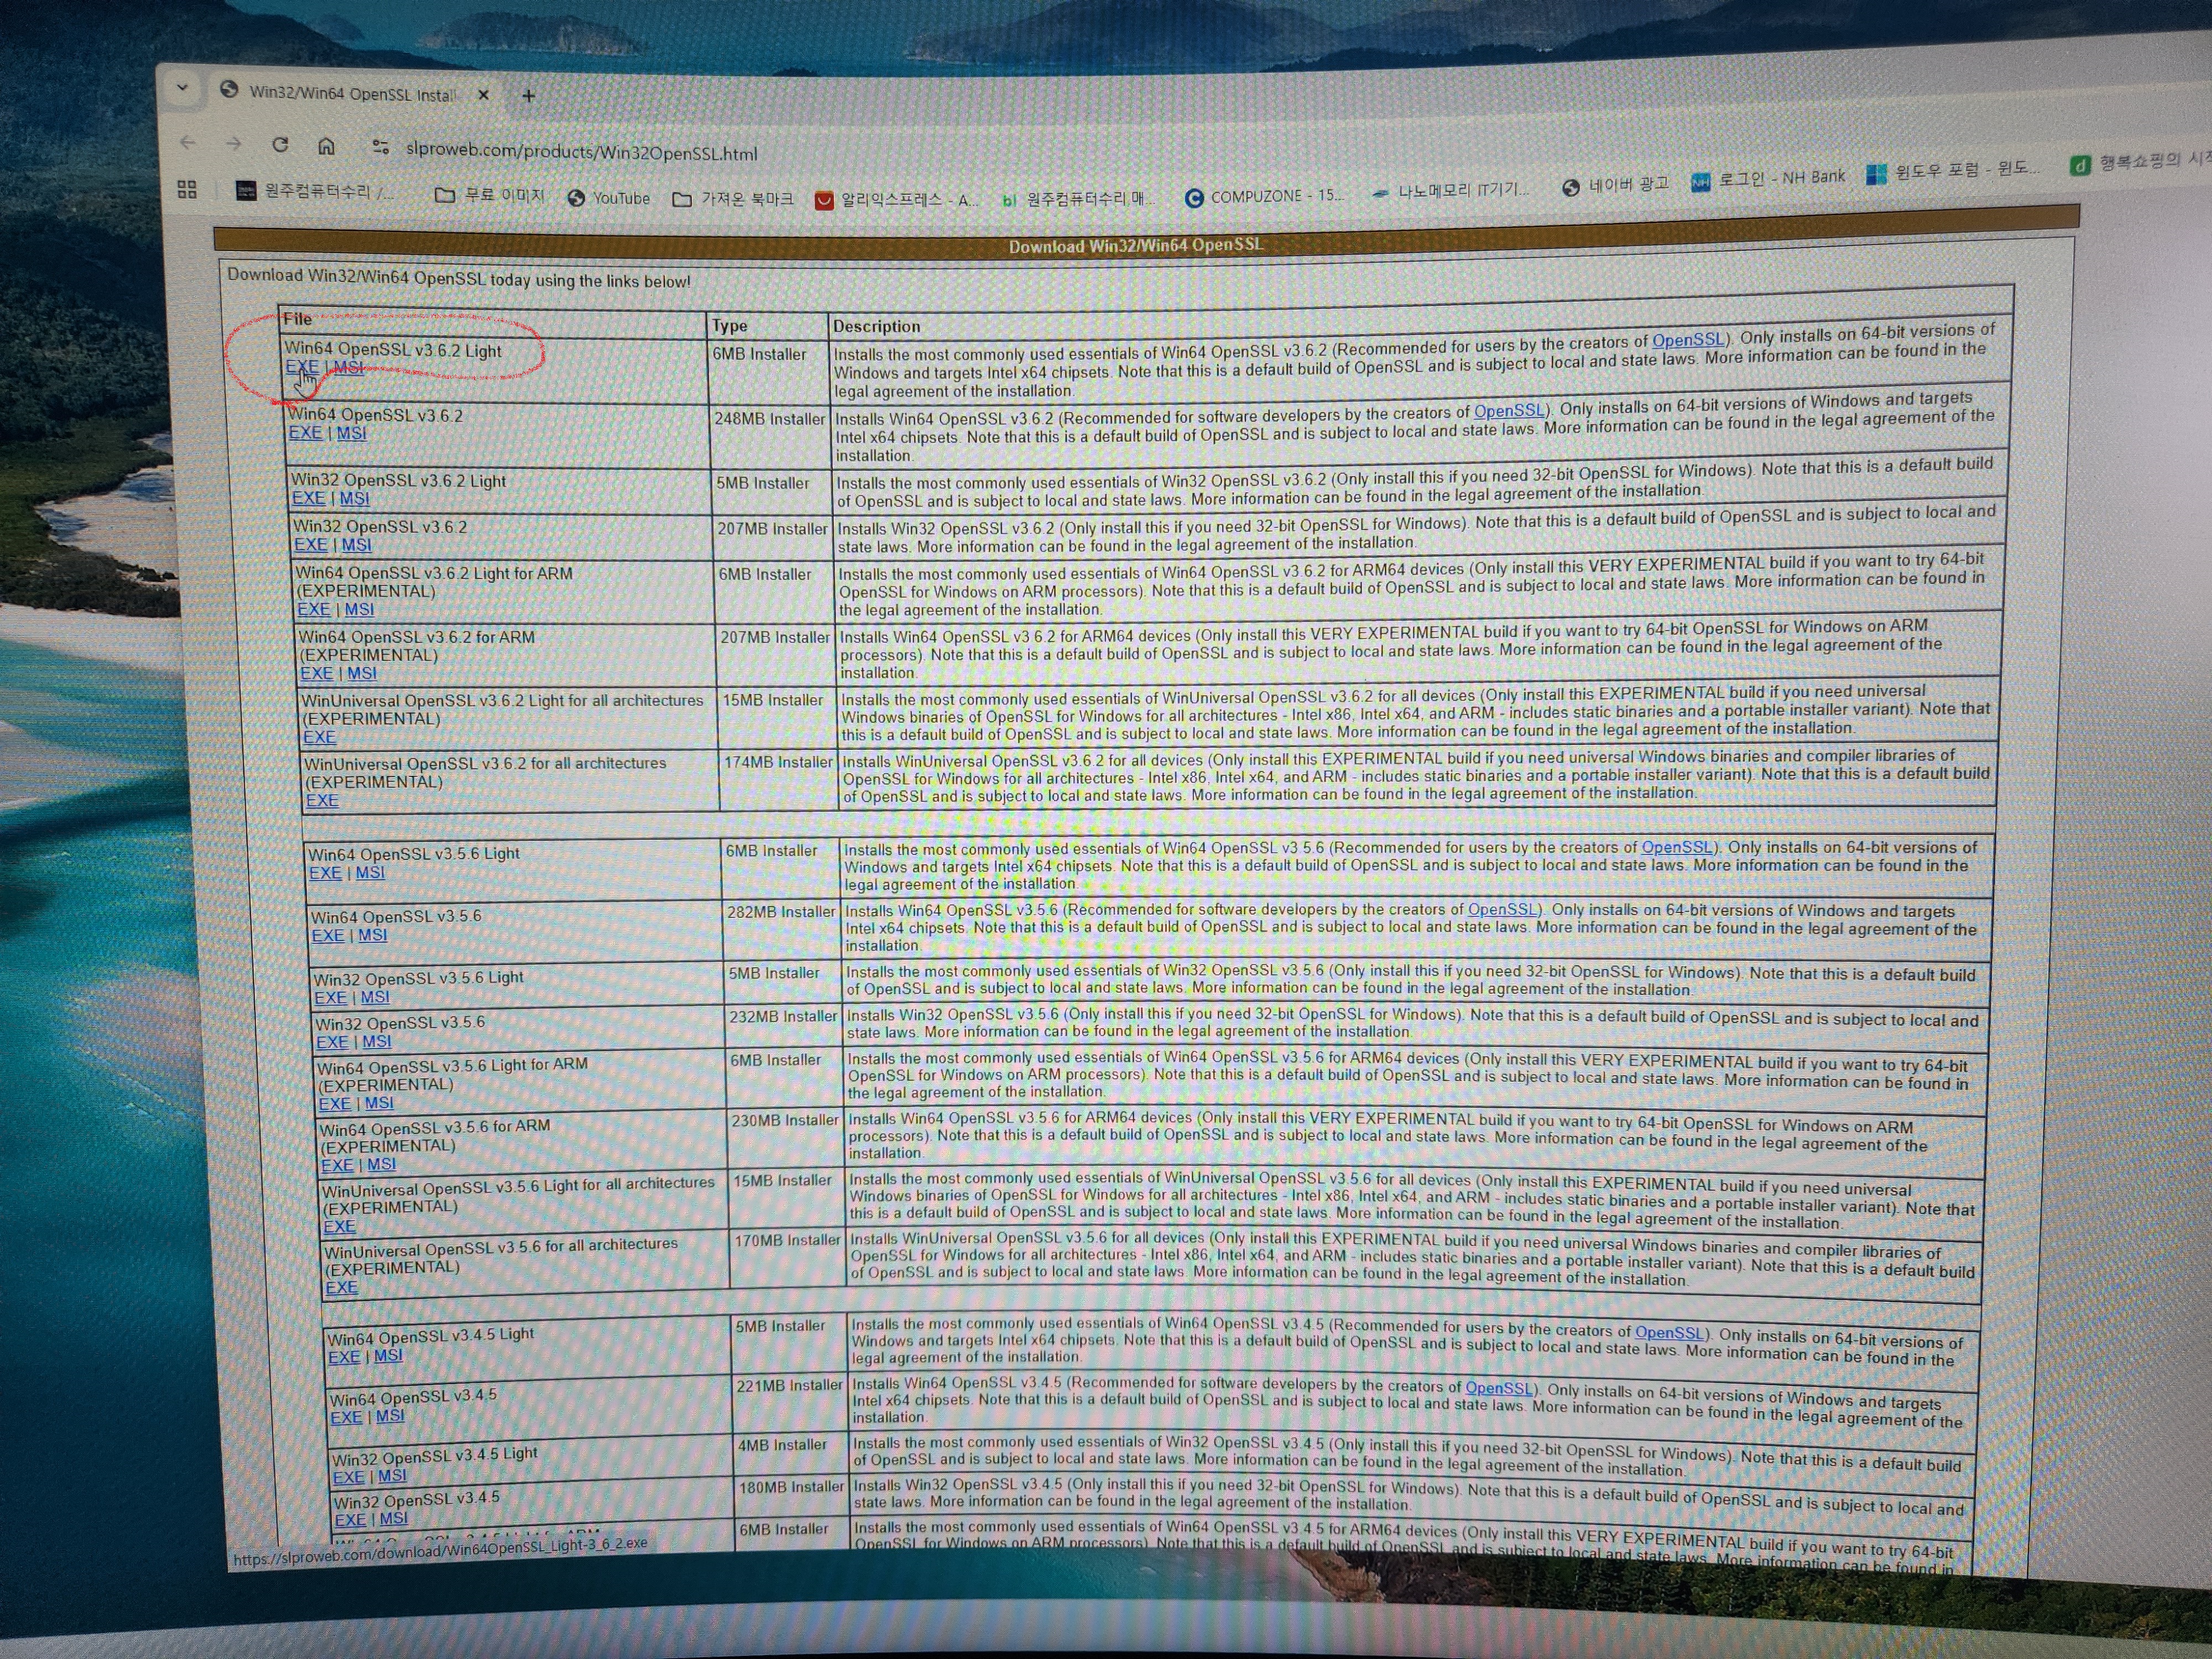Open the bl 원주컴퓨터수리 매 bookmark

[x=1078, y=199]
